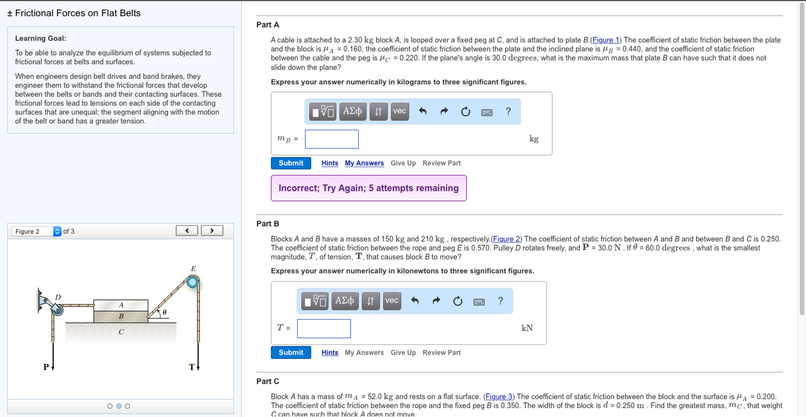The image size is (806, 417).
Task: Open the keyboard shortcuts icon in Part A
Action: click(487, 112)
